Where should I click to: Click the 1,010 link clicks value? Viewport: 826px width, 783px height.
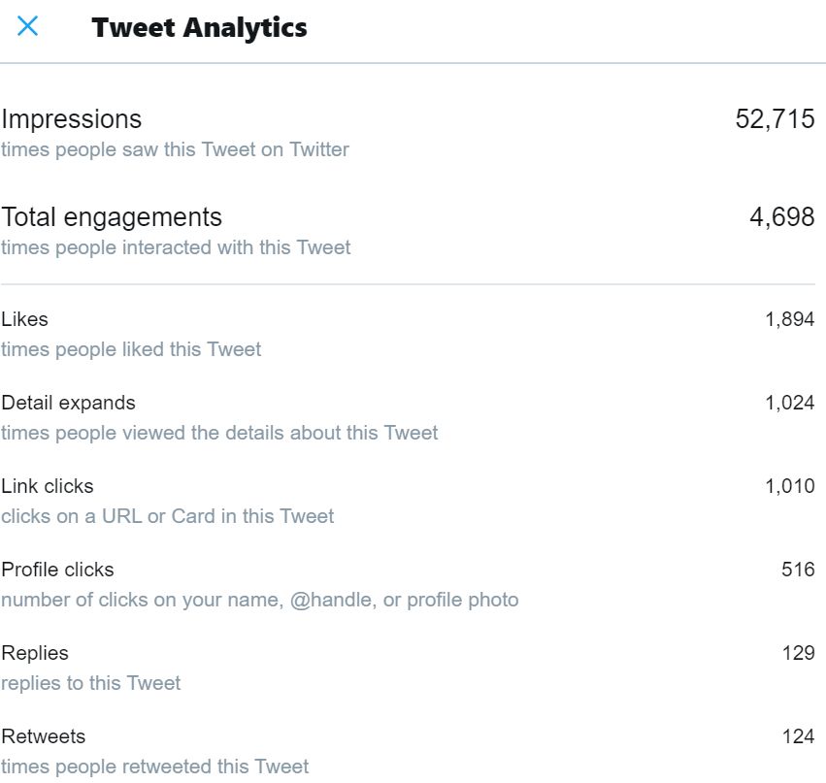click(x=790, y=486)
